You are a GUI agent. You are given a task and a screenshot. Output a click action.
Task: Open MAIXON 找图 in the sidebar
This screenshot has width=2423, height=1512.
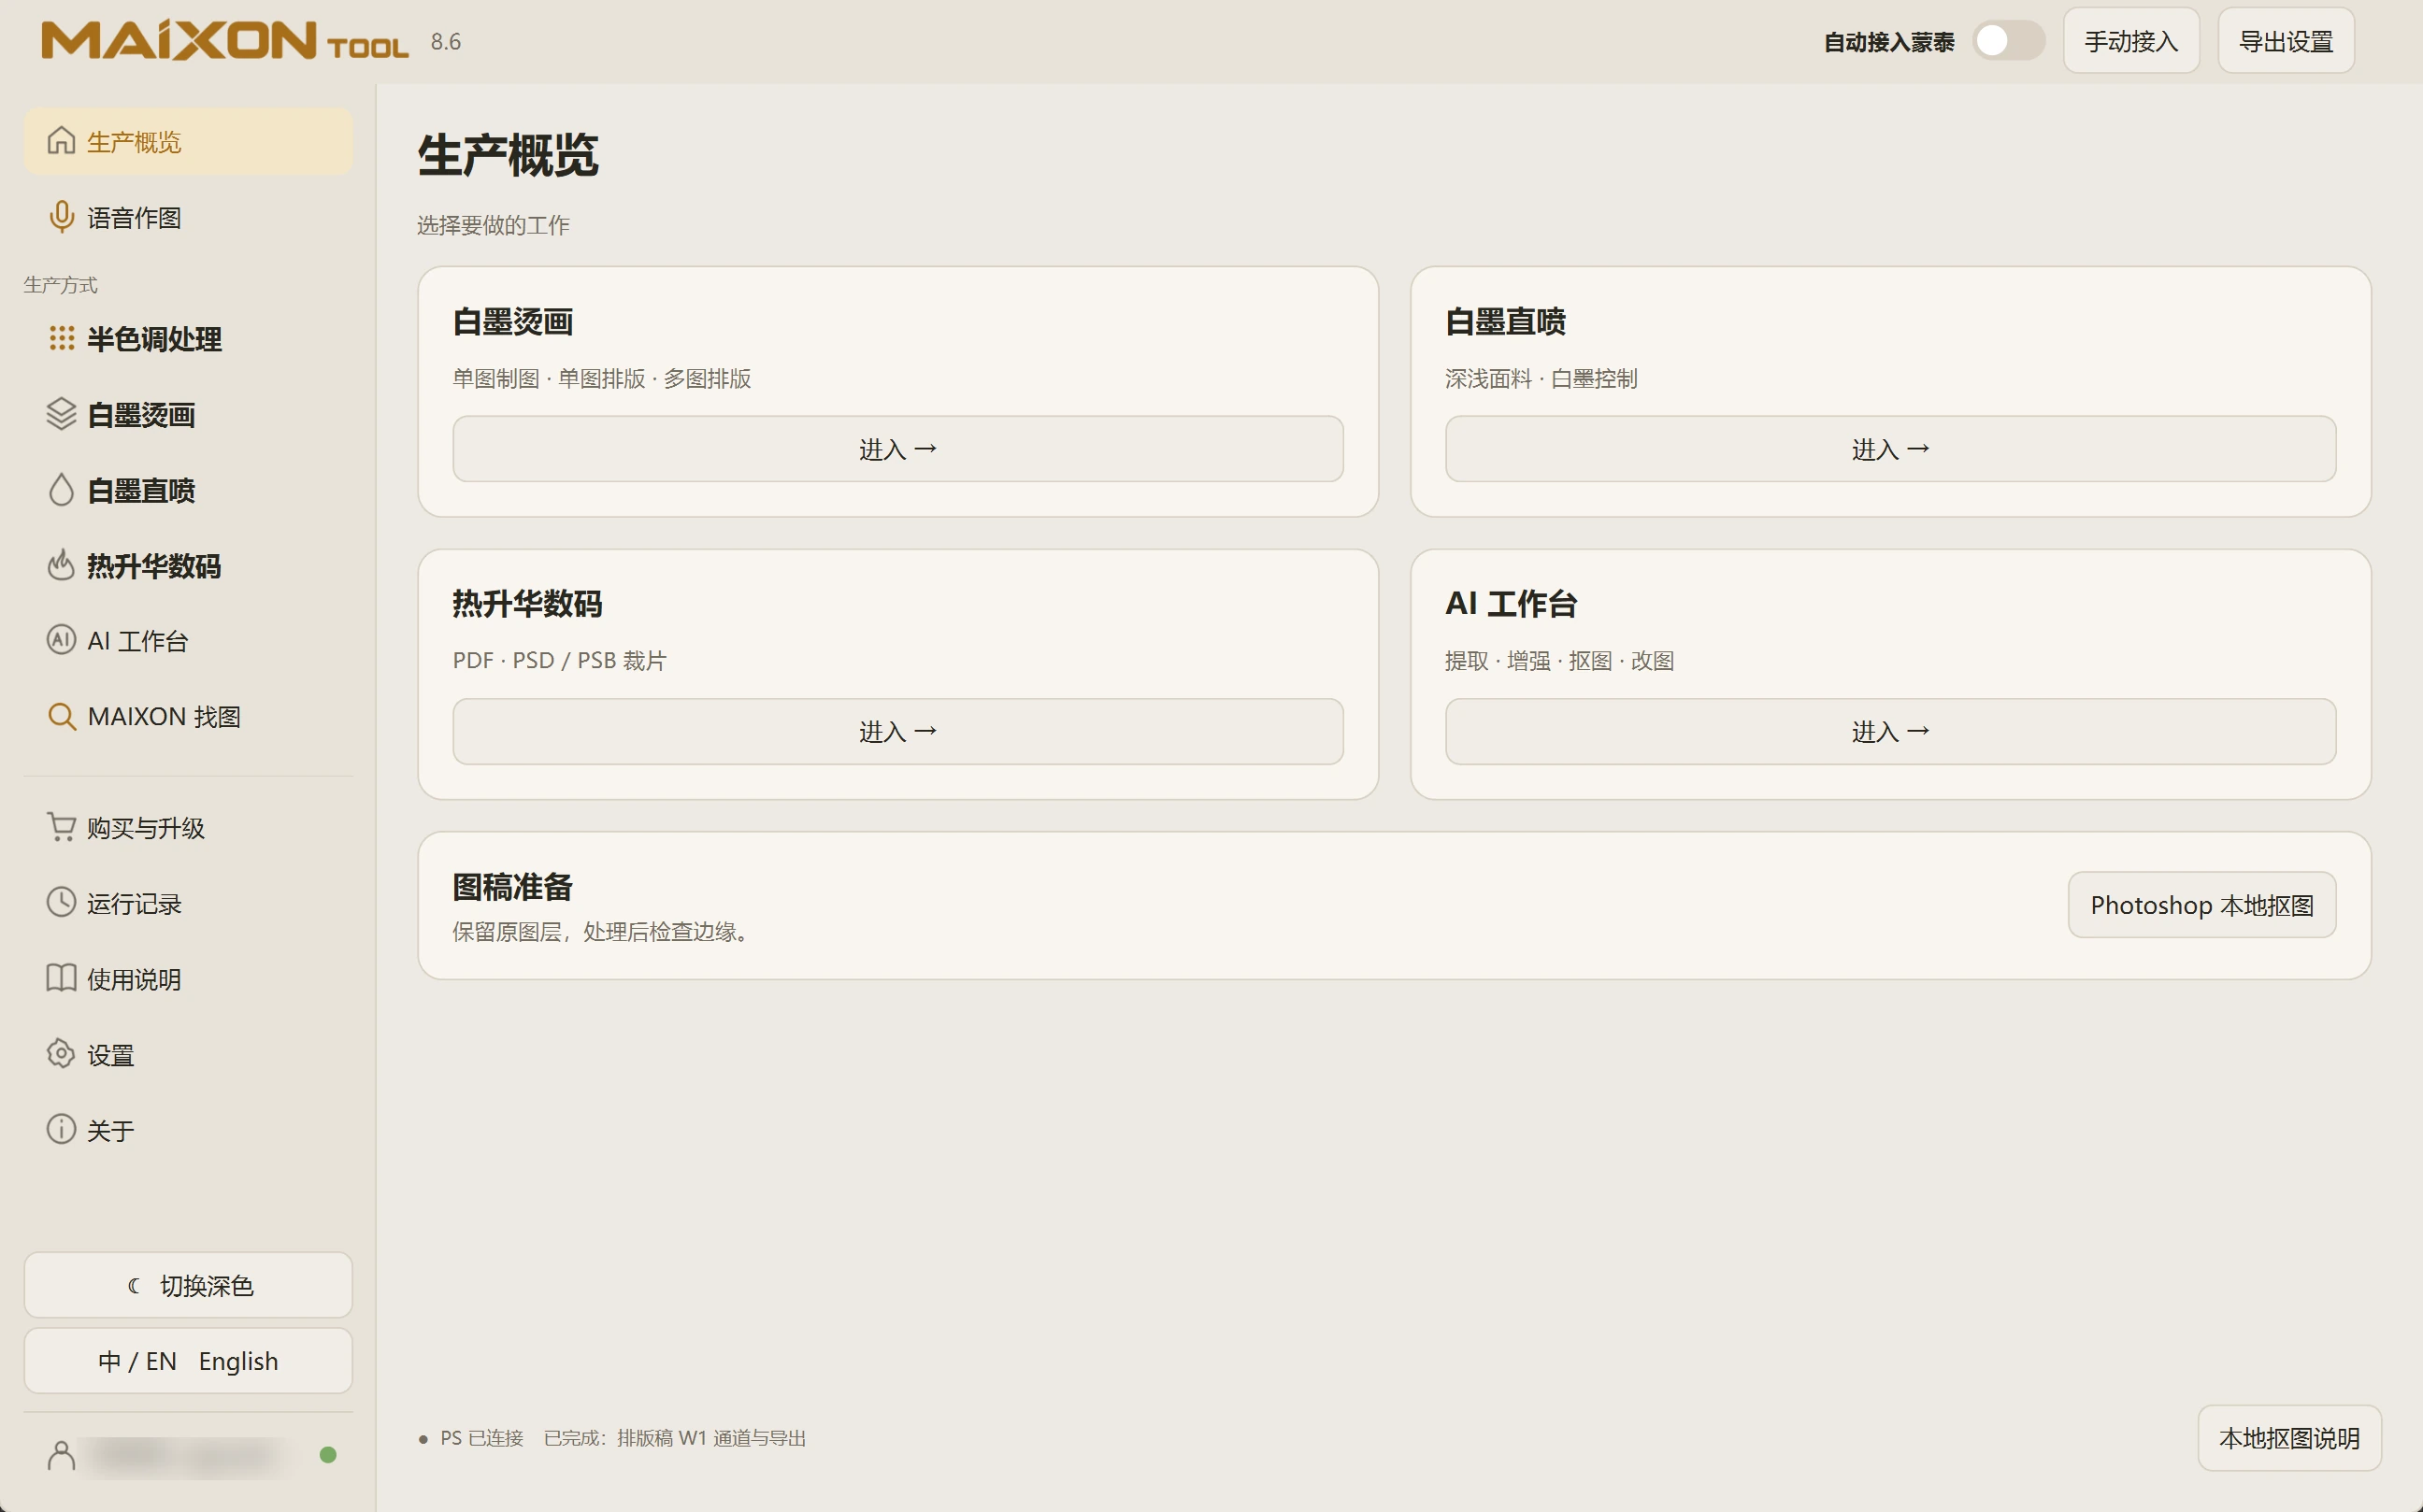188,716
